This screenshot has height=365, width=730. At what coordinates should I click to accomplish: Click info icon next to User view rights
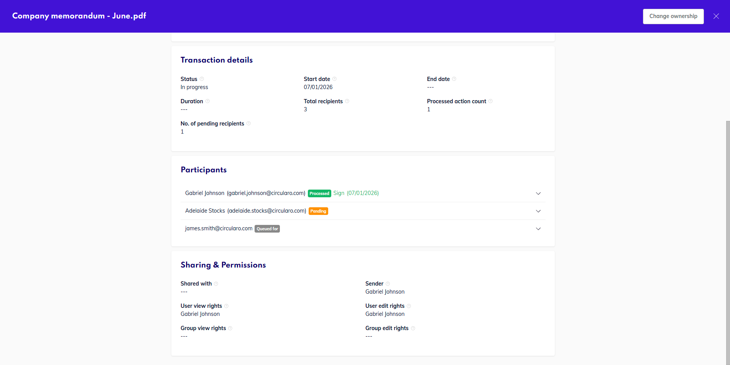click(x=226, y=306)
